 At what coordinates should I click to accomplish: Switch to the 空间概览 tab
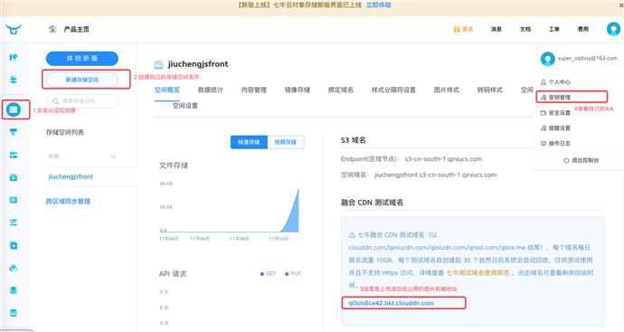[167, 90]
